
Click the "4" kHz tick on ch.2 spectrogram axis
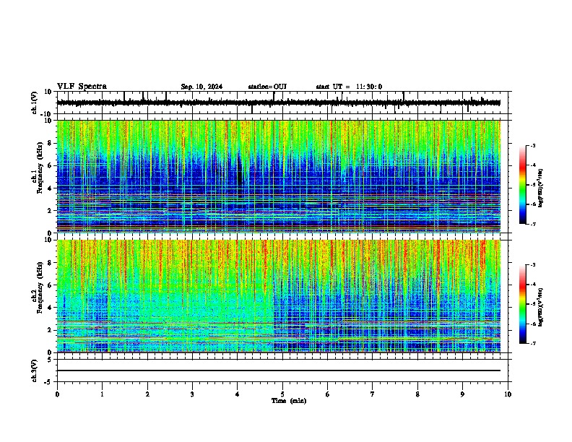pyautogui.click(x=50, y=308)
